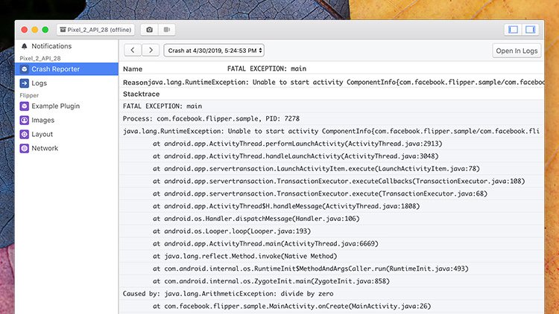Screen dimensions: 559x314
Task: Start screen recording with the video icon
Action: 167,30
